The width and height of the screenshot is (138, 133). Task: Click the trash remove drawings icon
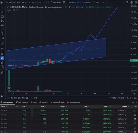pyautogui.click(x=2, y=73)
